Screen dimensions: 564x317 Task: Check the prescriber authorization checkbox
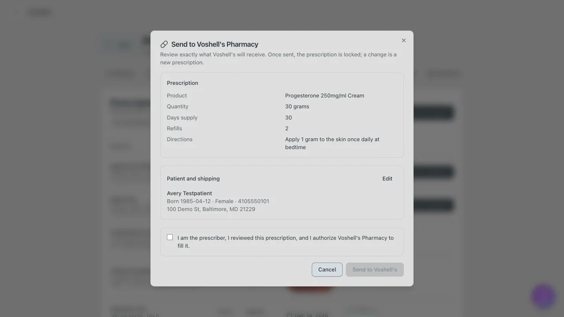(x=170, y=237)
